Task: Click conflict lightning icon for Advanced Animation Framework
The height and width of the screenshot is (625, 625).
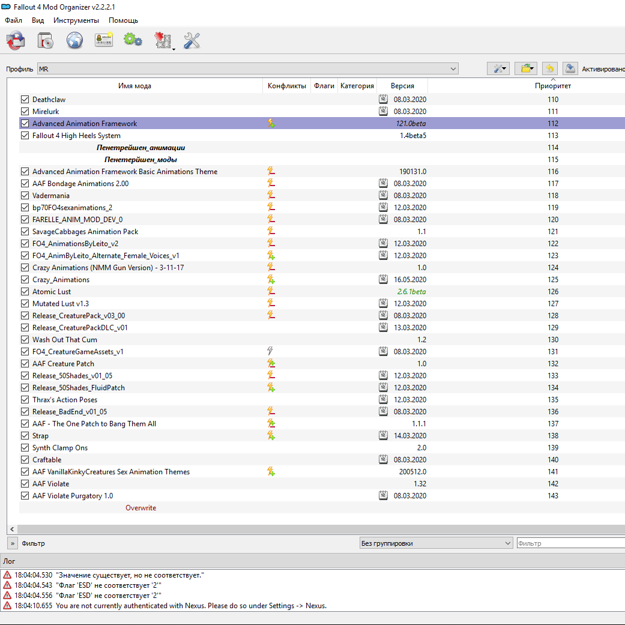Action: tap(271, 124)
